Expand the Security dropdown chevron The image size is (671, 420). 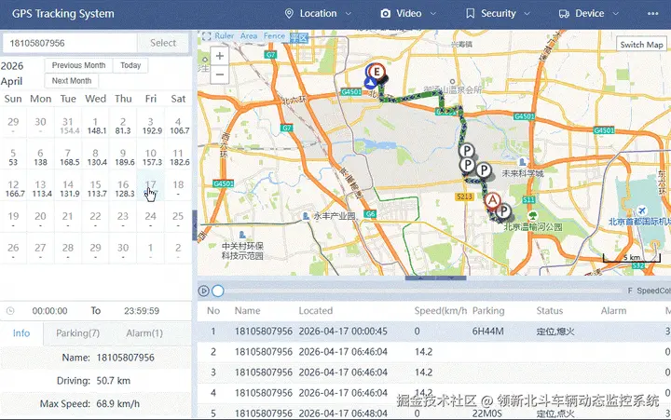point(527,14)
